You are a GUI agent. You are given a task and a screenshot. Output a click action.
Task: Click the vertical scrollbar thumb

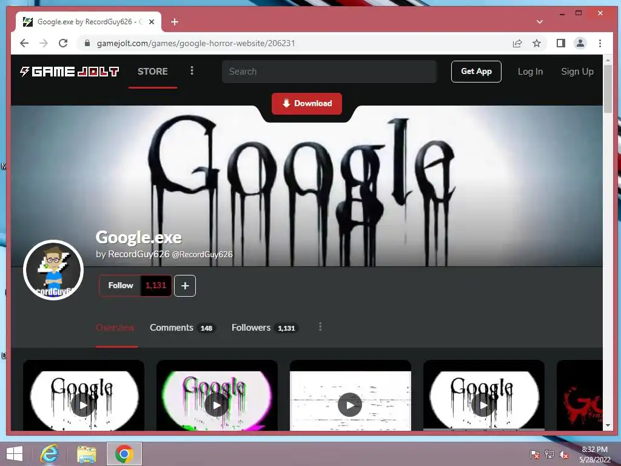pyautogui.click(x=608, y=90)
